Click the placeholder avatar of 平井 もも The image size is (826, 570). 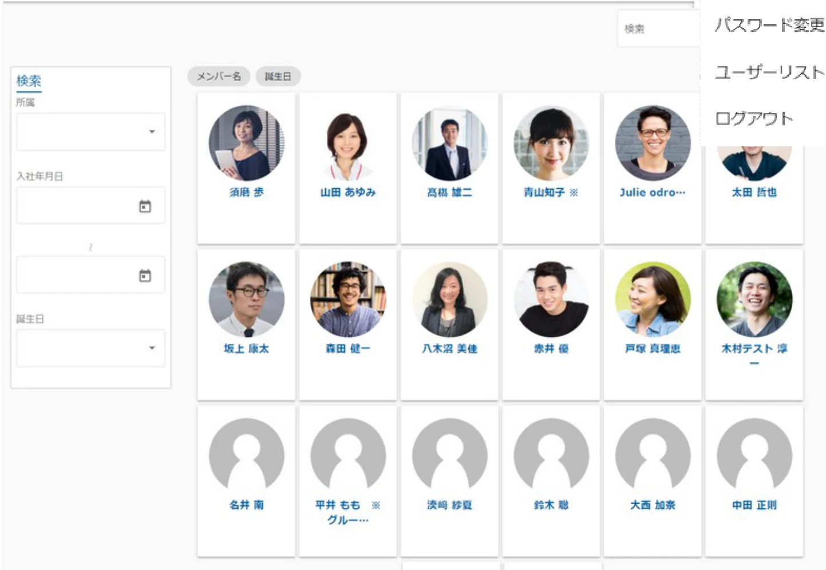348,456
